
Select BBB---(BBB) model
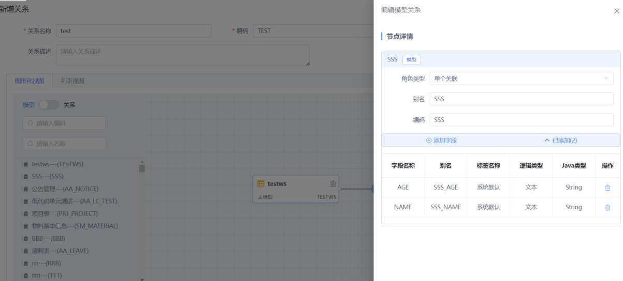pos(48,239)
